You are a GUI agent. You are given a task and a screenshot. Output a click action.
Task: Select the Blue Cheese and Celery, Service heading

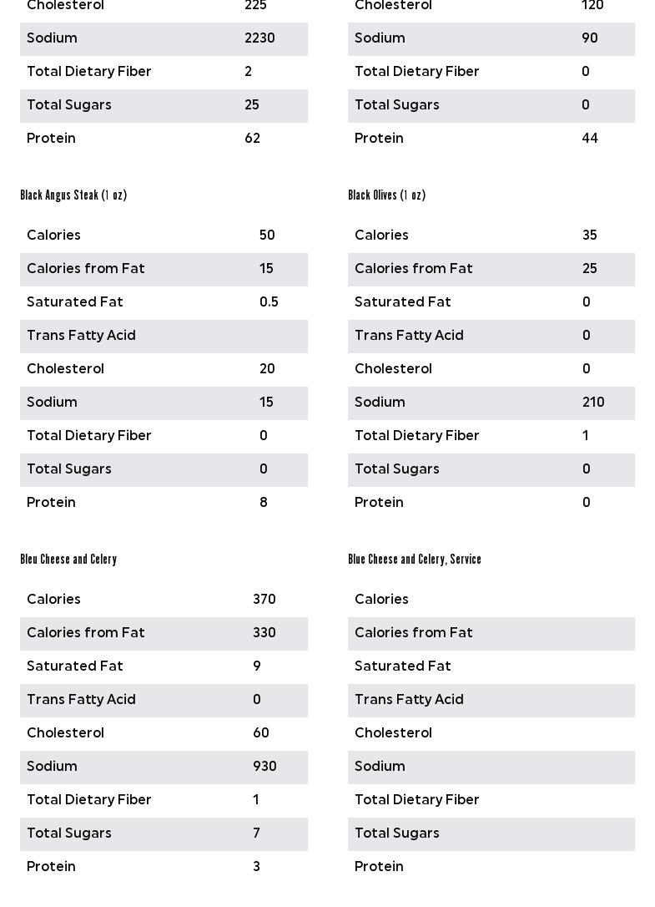(414, 560)
